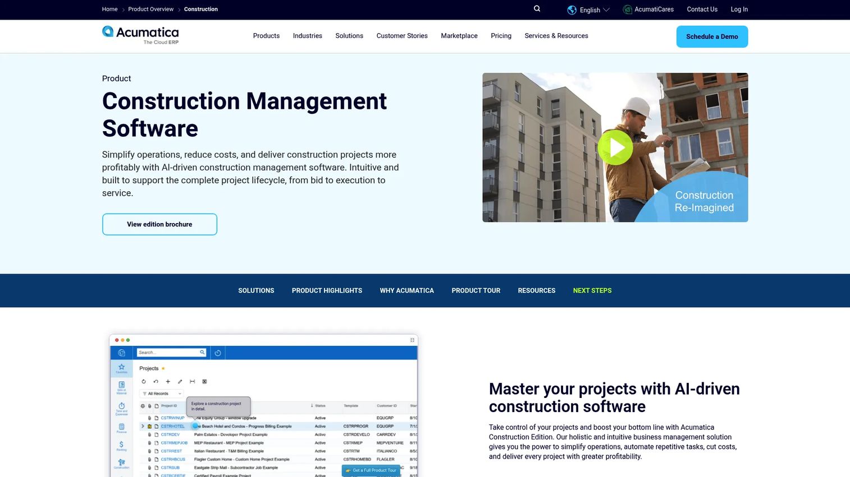850x477 pixels.
Task: Jump to the PRODUCT HIGHLIGHTS section
Action: point(327,290)
